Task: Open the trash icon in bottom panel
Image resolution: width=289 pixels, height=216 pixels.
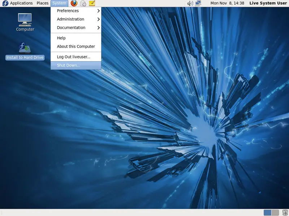Action: click(x=285, y=212)
